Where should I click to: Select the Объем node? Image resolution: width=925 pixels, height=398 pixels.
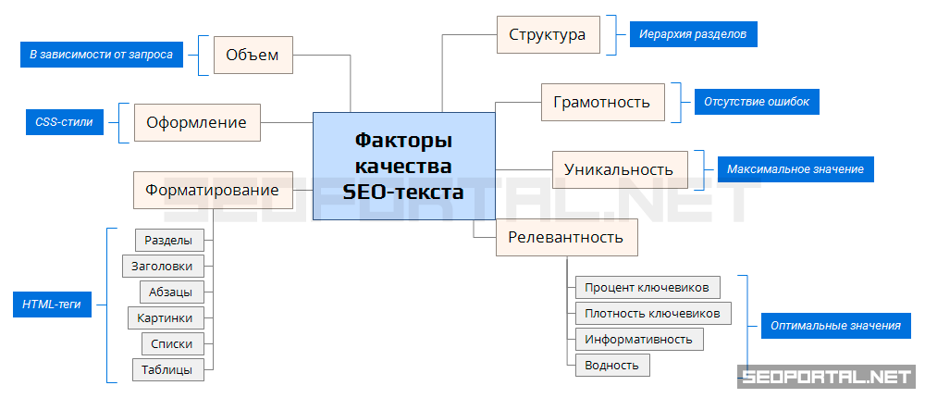click(253, 55)
